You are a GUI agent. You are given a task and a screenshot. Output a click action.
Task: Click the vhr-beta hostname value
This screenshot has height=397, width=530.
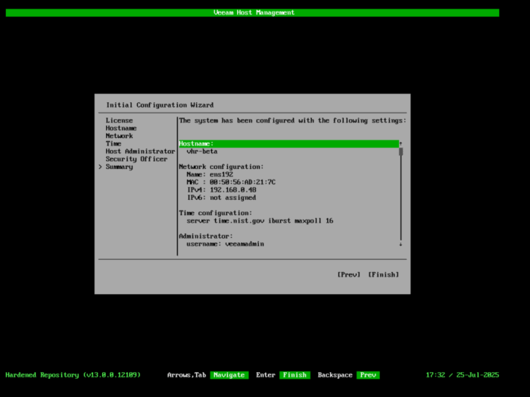[202, 152]
